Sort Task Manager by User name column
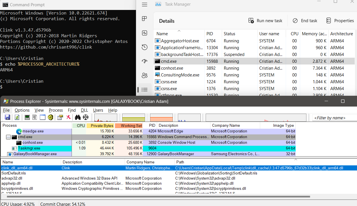Image resolution: width=357 pixels, height=206 pixels. point(272,34)
